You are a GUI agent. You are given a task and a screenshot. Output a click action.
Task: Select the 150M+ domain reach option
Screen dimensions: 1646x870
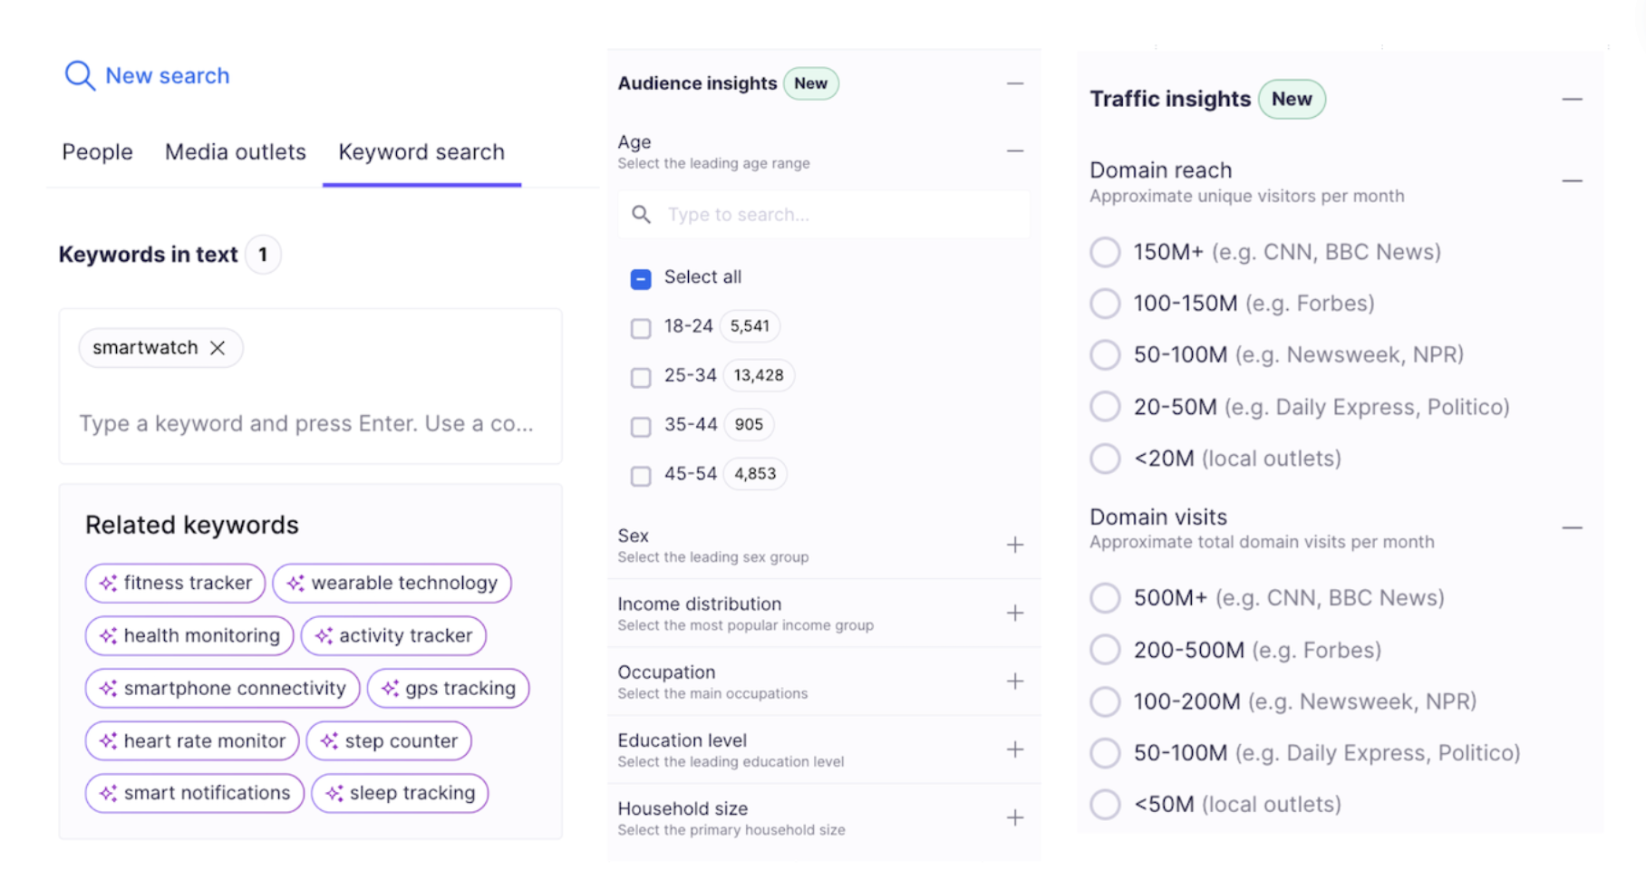click(x=1106, y=252)
